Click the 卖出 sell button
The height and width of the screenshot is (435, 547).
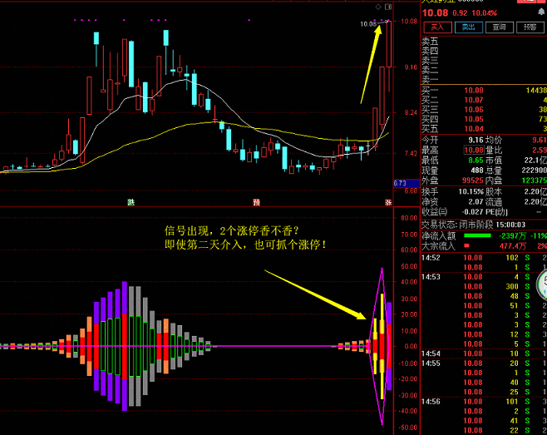click(469, 27)
